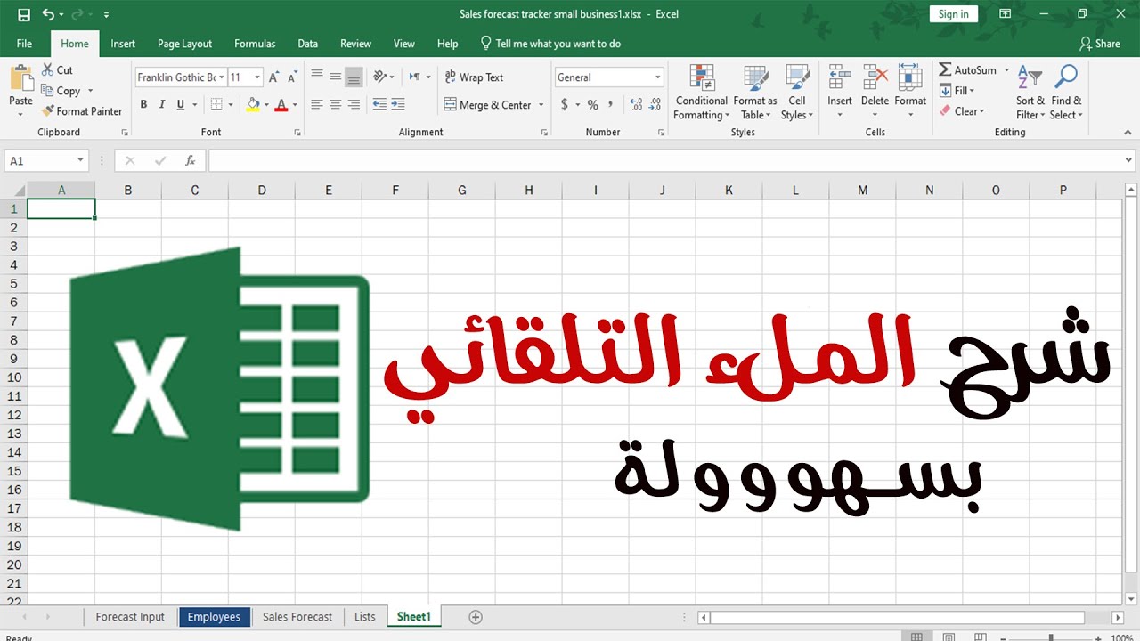Screen dimensions: 1140x641
Task: Click the Insert Function fx icon
Action: click(190, 161)
